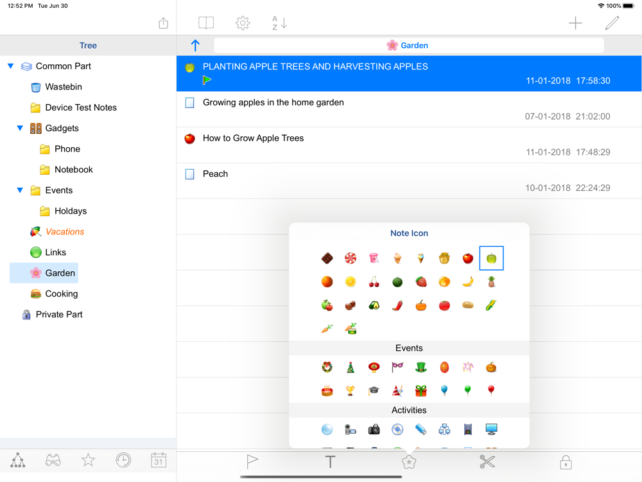Select the Notebook folder

click(x=66, y=170)
